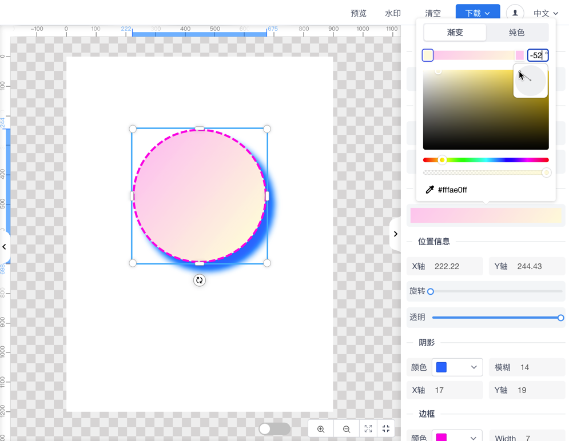The width and height of the screenshot is (569, 441).
Task: Click the gradient angle input field
Action: coord(538,55)
